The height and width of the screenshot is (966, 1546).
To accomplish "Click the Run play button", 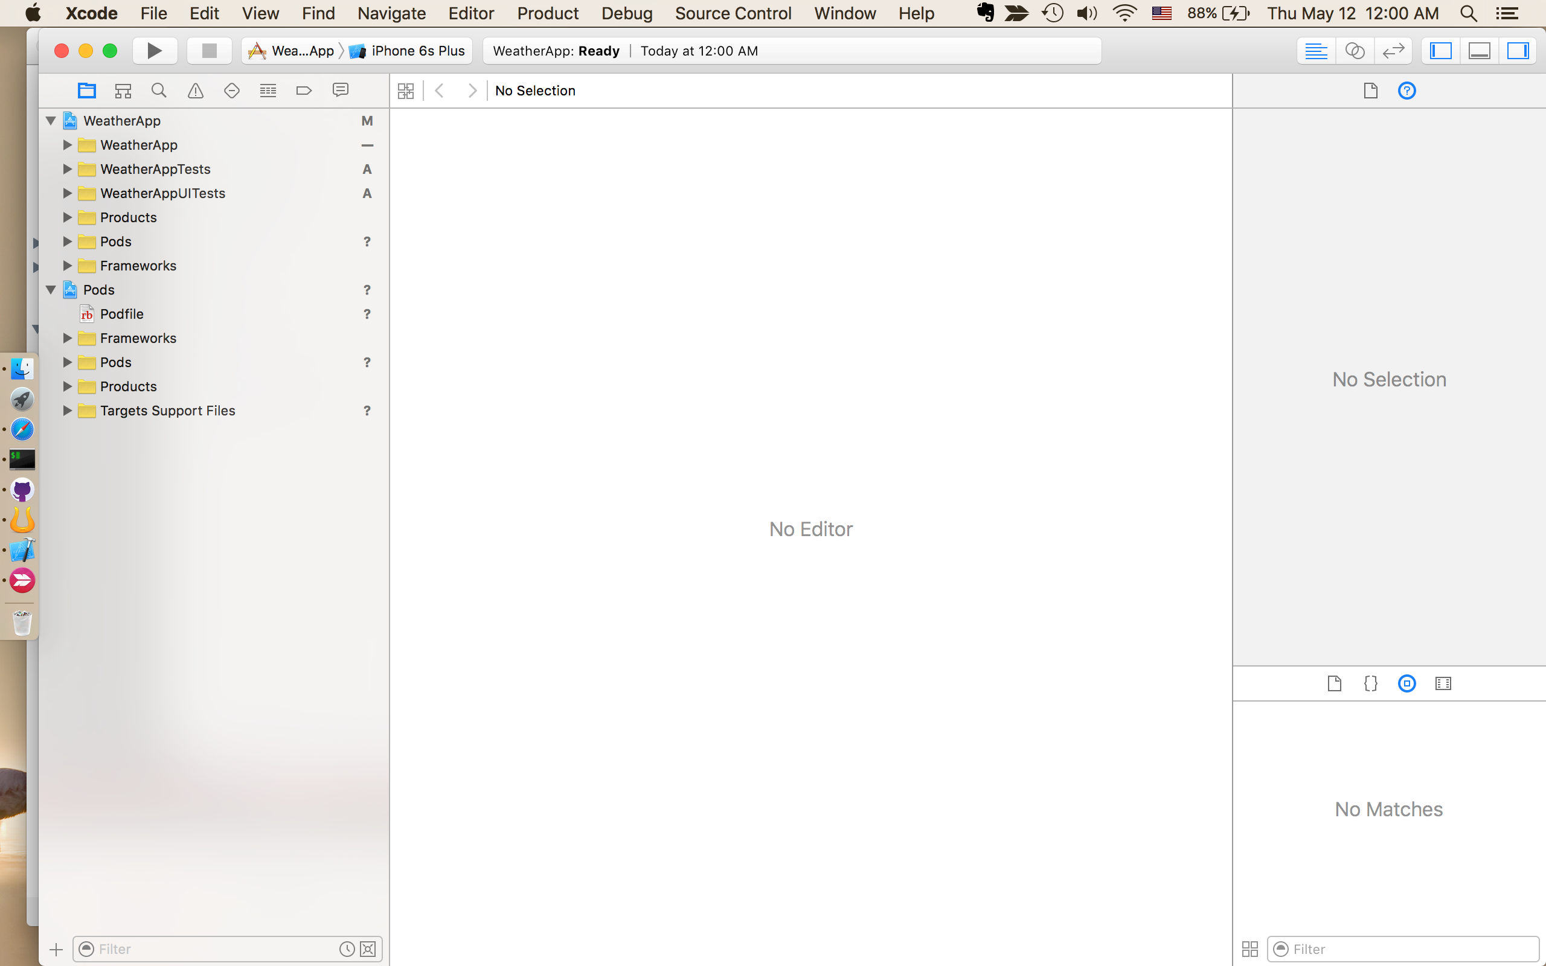I will [155, 51].
